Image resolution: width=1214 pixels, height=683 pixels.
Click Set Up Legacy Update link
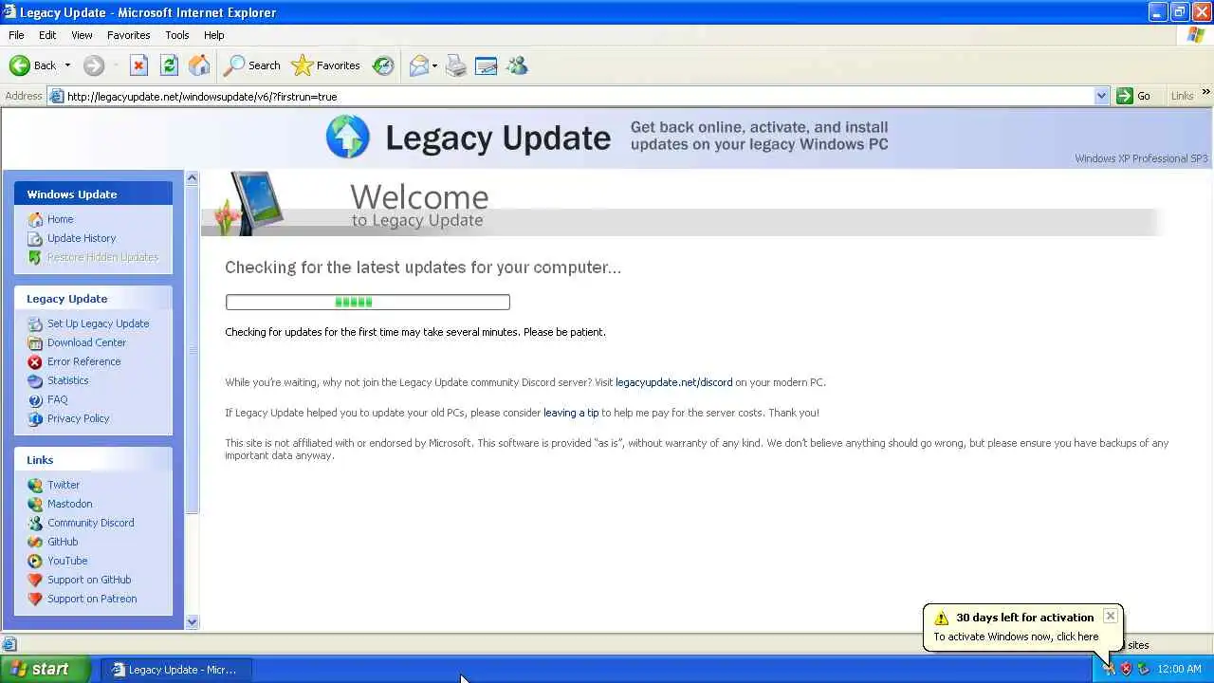tap(98, 323)
